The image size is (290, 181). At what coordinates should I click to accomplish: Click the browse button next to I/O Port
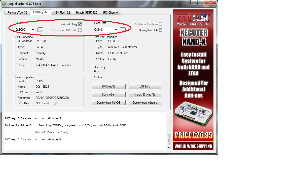[x=40, y=30]
